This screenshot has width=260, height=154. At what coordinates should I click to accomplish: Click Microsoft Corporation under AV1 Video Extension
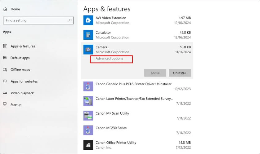pyautogui.click(x=112, y=23)
